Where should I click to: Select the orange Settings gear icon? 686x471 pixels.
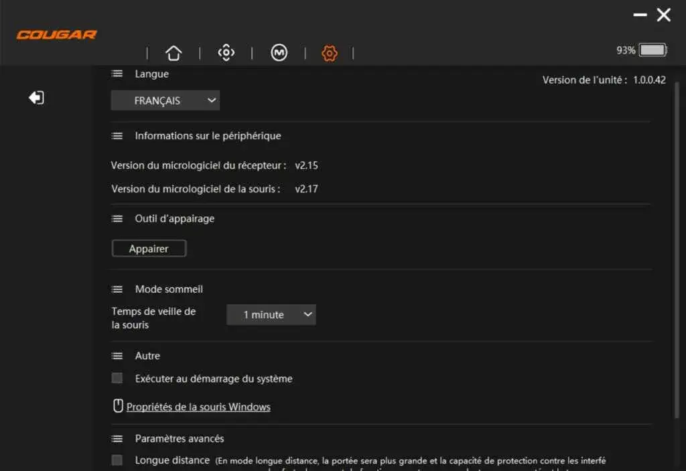[330, 52]
